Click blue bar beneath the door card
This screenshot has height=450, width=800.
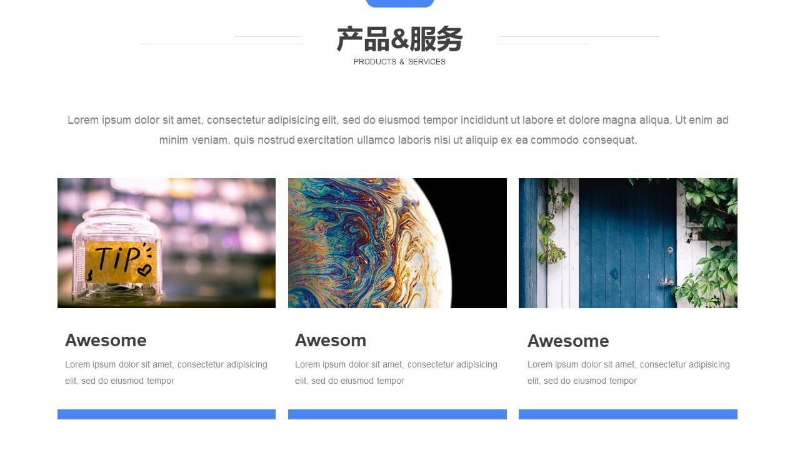tap(628, 414)
